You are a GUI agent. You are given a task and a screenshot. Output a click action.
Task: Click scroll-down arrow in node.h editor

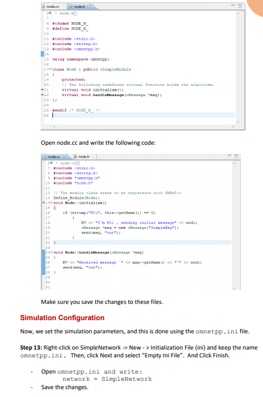pos(237,122)
